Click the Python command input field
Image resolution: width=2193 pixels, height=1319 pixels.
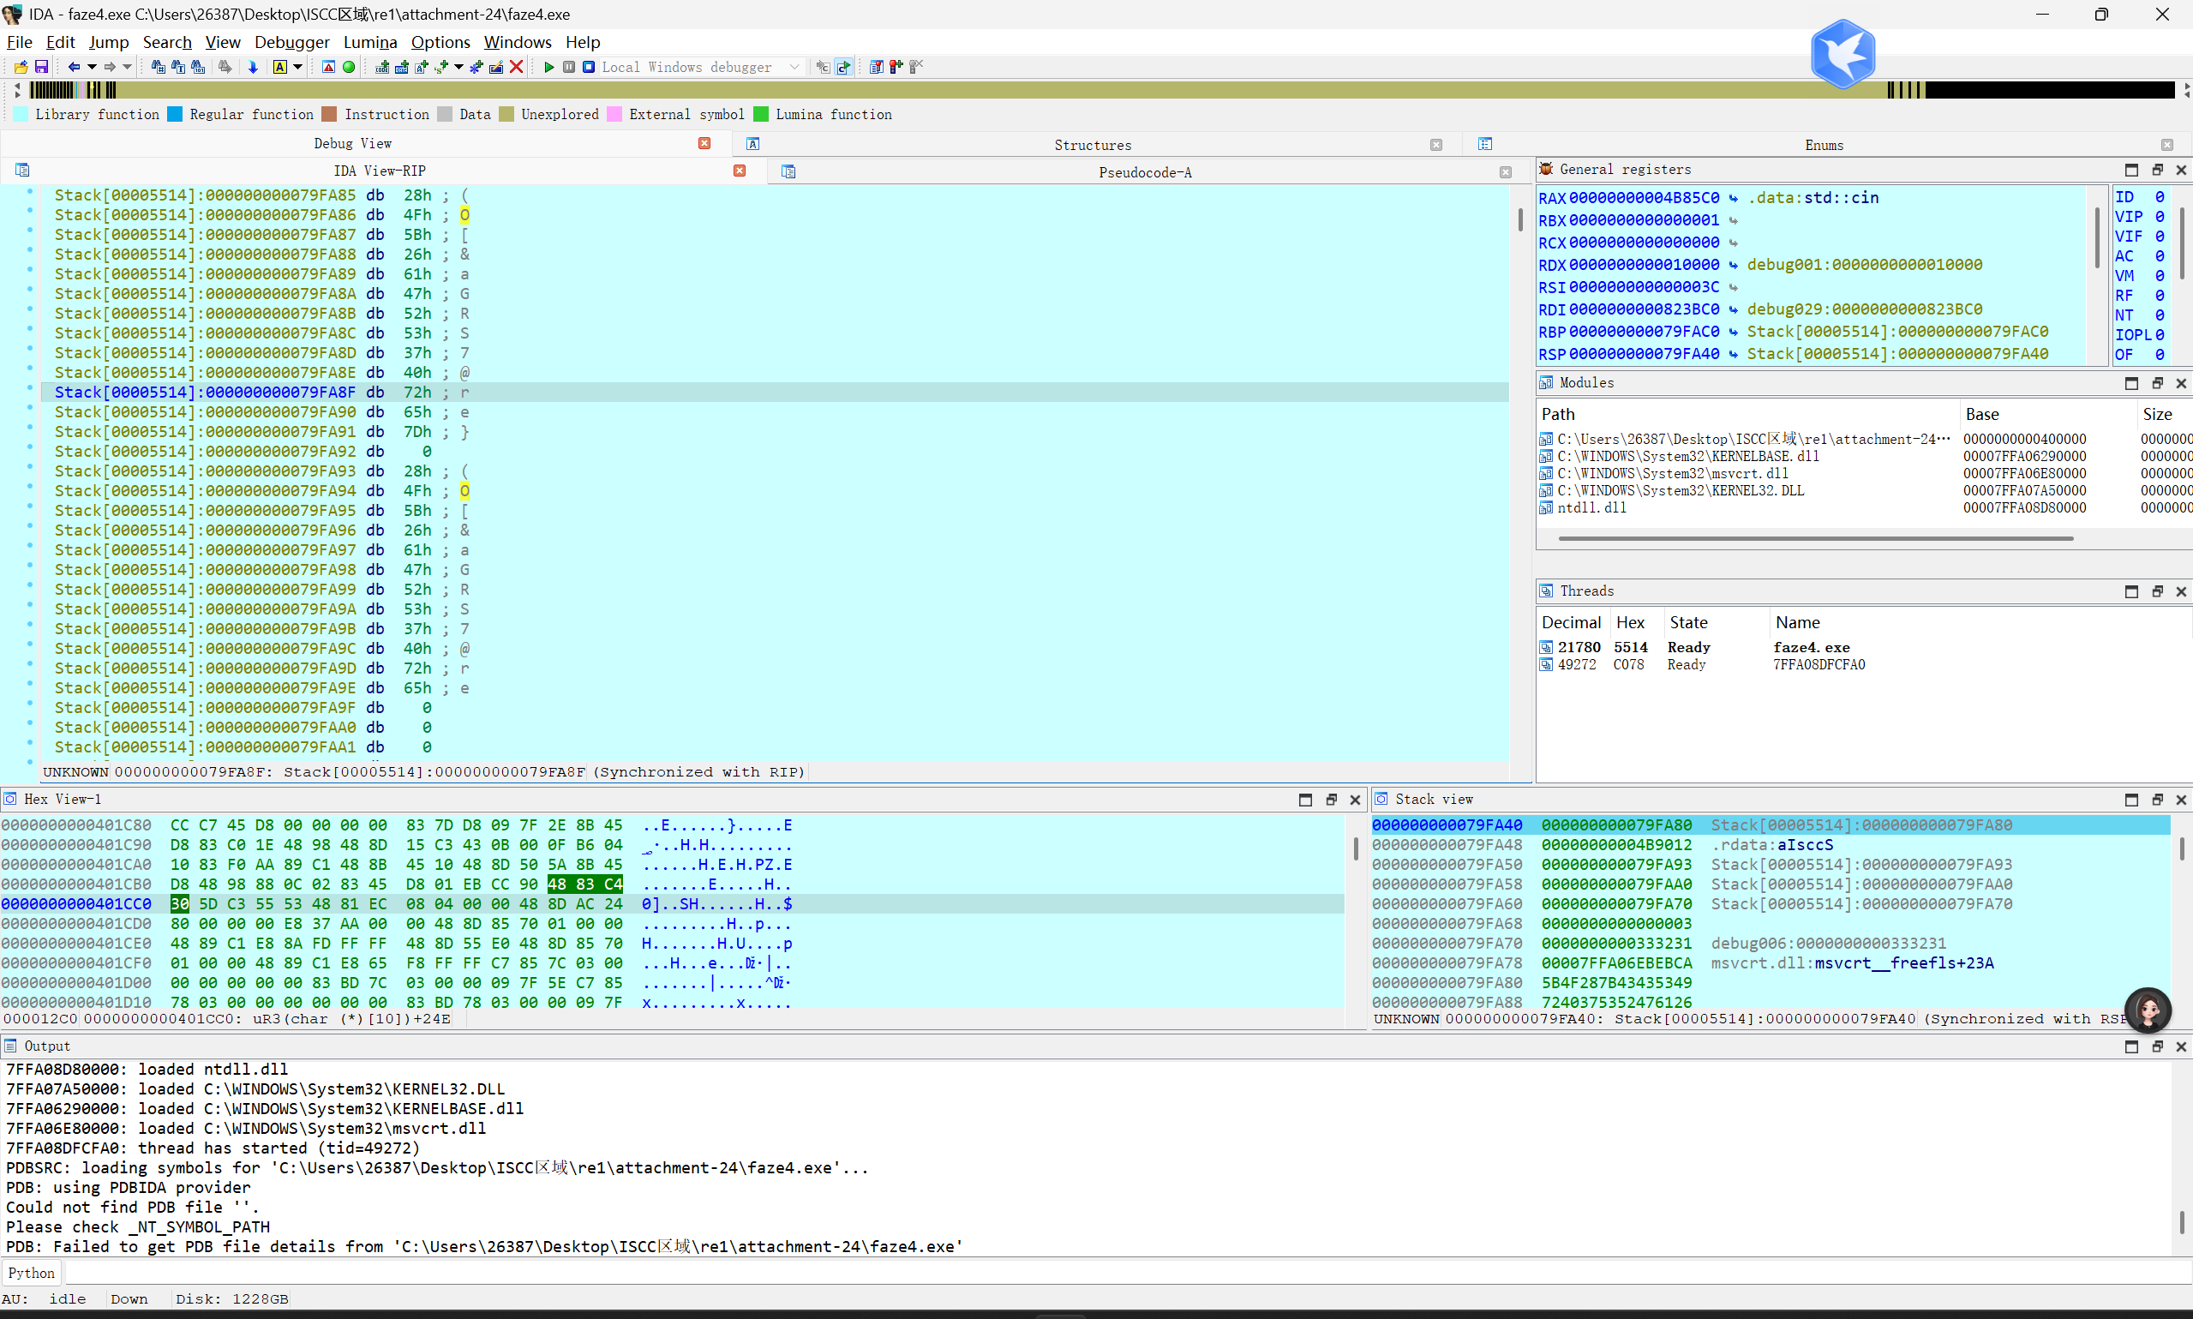tap(1066, 1273)
